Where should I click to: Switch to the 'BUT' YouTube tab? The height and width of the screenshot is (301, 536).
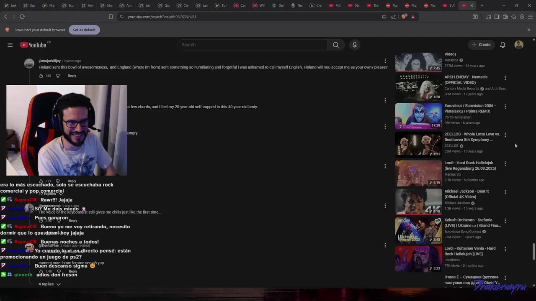[448, 5]
